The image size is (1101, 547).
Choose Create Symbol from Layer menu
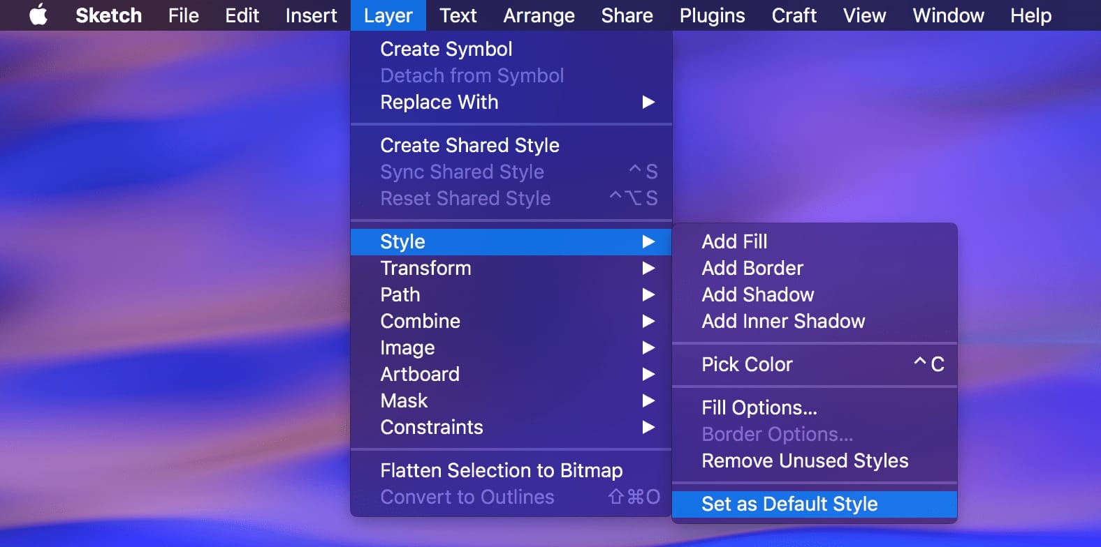click(x=511, y=49)
